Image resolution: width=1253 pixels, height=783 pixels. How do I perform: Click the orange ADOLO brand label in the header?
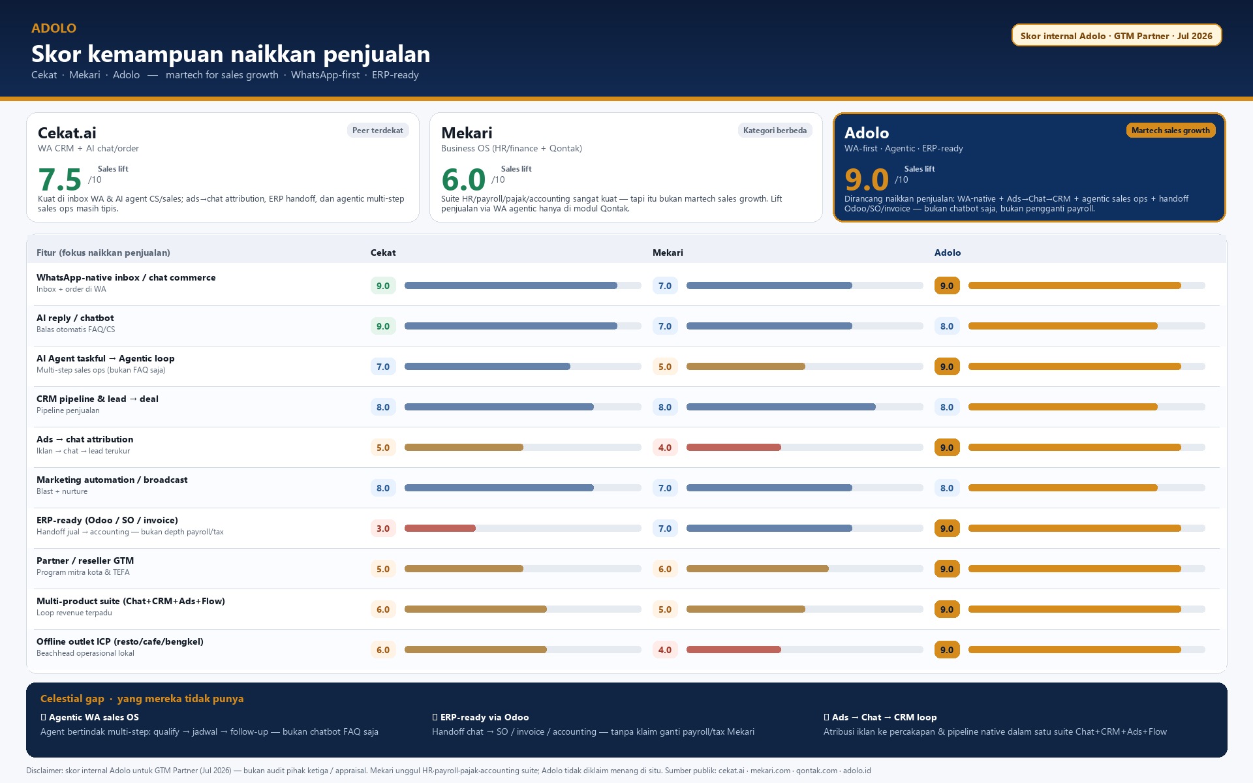pos(54,28)
